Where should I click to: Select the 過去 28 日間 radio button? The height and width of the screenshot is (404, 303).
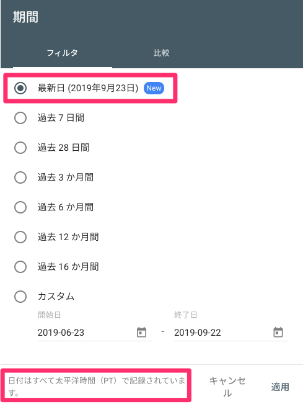pyautogui.click(x=20, y=148)
